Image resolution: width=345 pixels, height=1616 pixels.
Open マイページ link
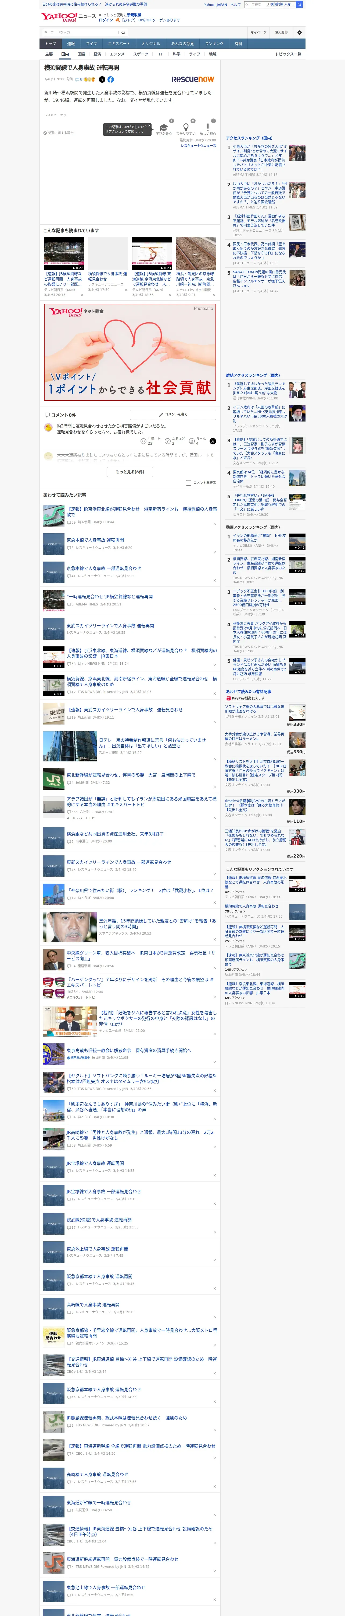click(258, 33)
